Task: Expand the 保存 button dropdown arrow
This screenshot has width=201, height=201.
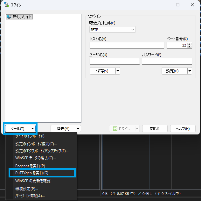Action: point(118,71)
